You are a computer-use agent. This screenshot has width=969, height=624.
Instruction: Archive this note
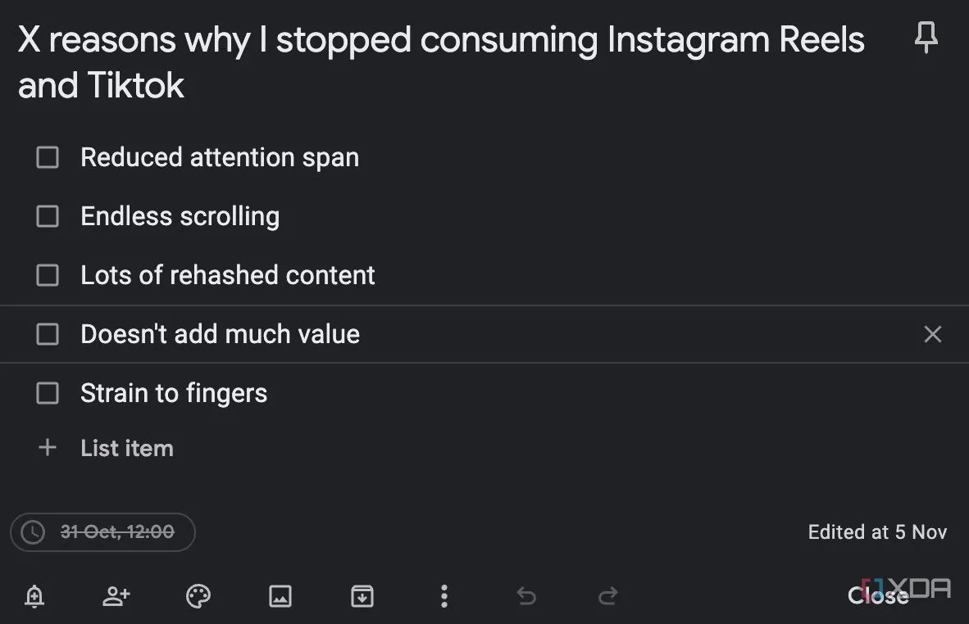coord(362,596)
